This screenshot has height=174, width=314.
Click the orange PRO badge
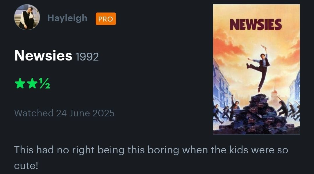click(106, 19)
